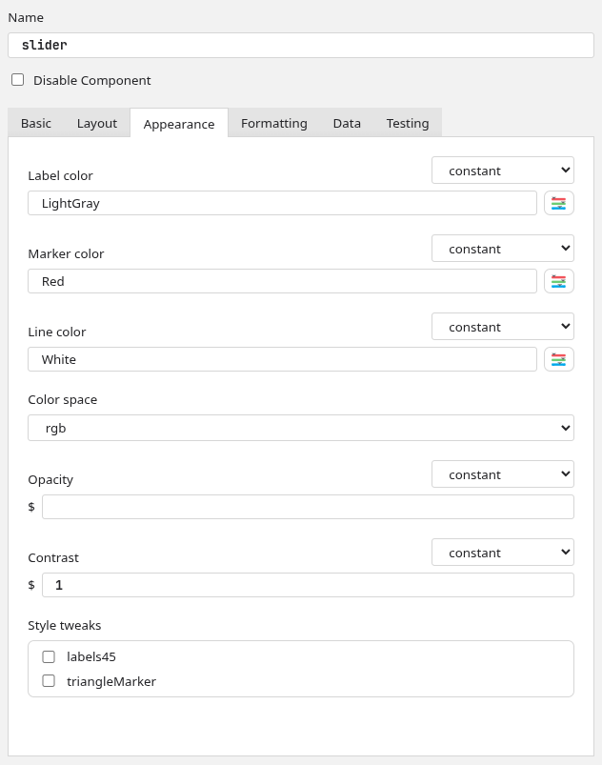The image size is (602, 765).
Task: Open Marker color update dropdown
Action: pyautogui.click(x=503, y=249)
